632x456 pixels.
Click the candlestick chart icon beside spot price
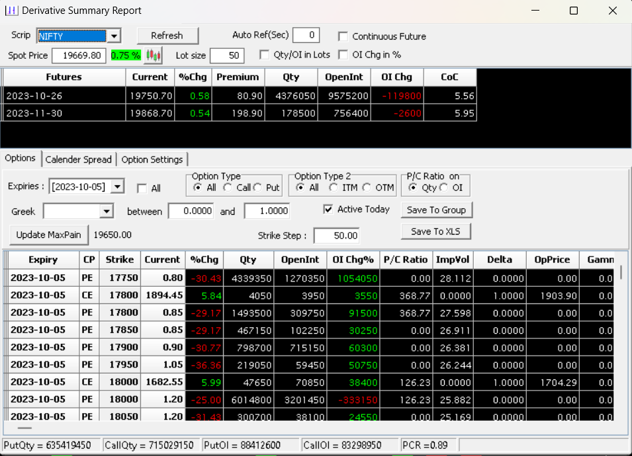click(x=154, y=56)
